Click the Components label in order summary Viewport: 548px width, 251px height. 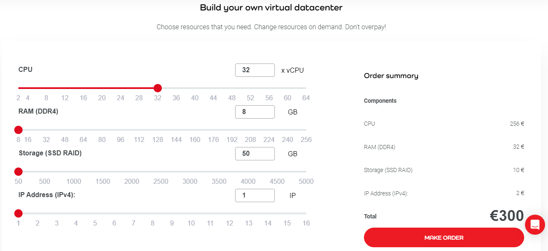click(380, 101)
